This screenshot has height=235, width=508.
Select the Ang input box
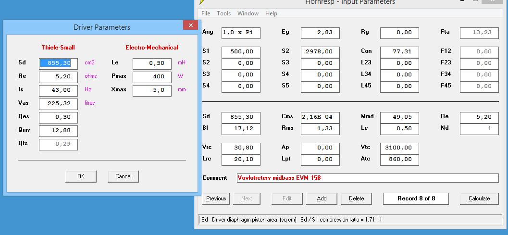pos(241,33)
